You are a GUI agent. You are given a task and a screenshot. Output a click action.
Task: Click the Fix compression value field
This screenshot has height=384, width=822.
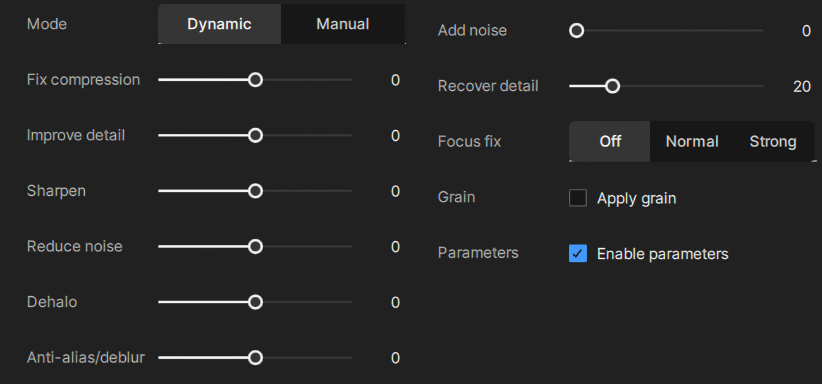click(x=395, y=80)
